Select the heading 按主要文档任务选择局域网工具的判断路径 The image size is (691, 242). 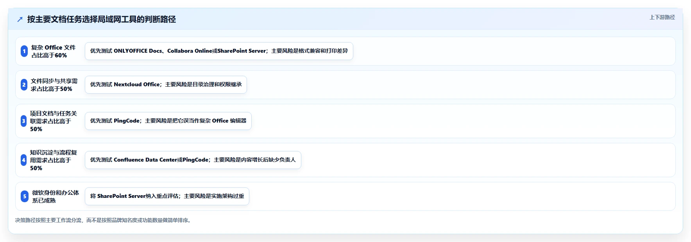pyautogui.click(x=102, y=19)
